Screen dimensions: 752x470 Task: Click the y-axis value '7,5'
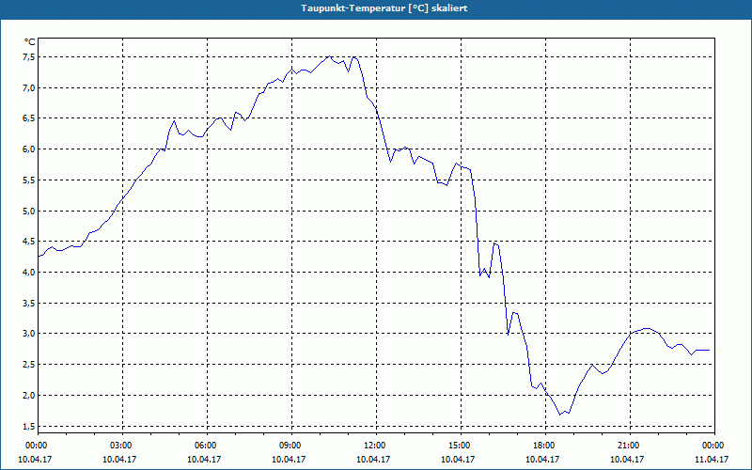(x=29, y=57)
